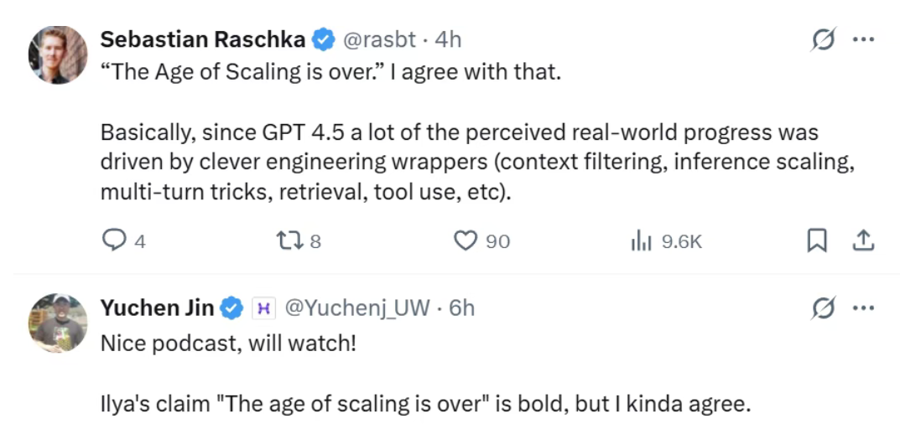Bookmark Sebastian Raschka's tweet
The width and height of the screenshot is (921, 429).
point(816,241)
